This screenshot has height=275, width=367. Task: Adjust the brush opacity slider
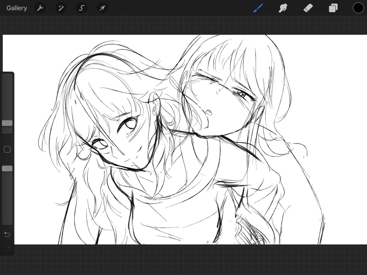tap(7, 195)
